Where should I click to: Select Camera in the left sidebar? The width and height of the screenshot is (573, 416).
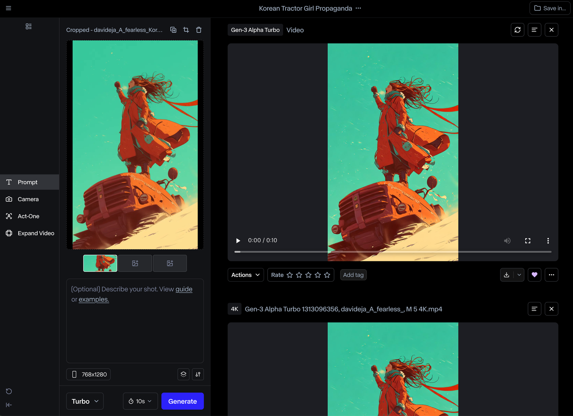point(28,199)
